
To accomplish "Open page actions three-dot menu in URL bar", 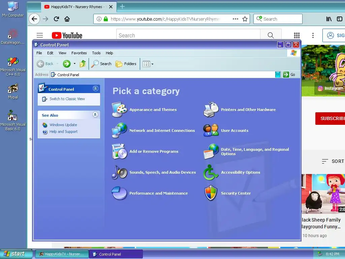I will tap(236, 19).
